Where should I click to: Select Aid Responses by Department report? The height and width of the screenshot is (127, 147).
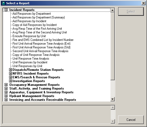pos(31,14)
